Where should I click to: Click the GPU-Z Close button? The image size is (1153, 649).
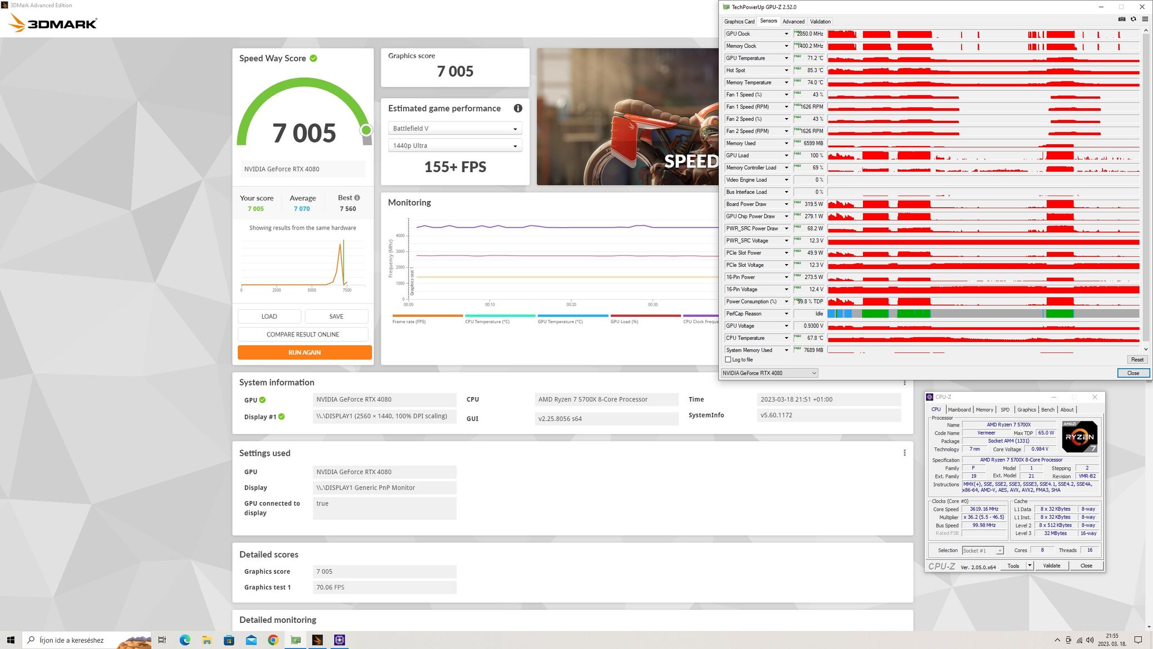click(x=1133, y=373)
